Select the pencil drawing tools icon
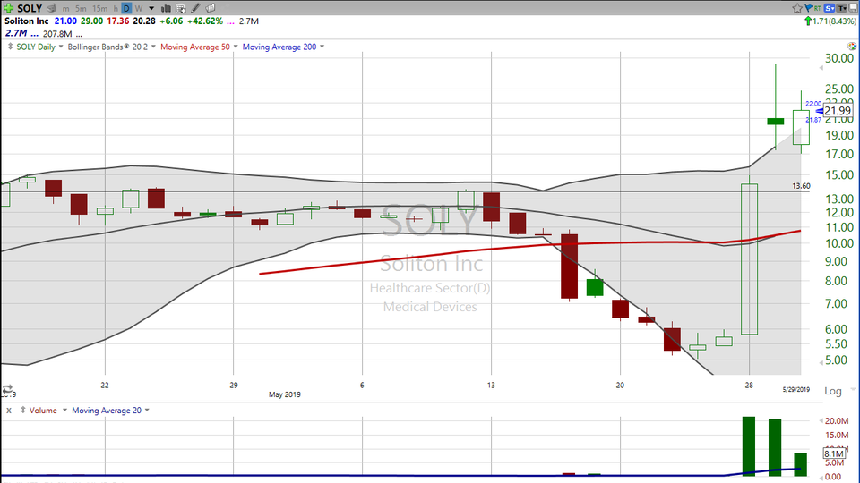Viewport: 860px width, 483px height. [x=195, y=8]
